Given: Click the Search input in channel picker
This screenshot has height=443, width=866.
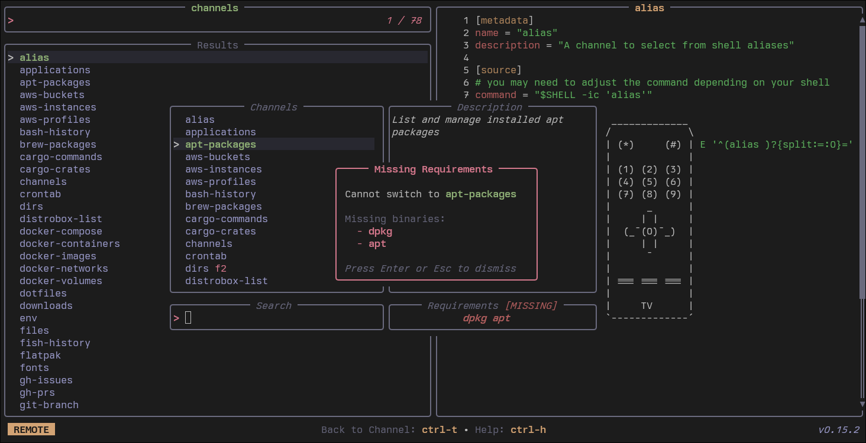Looking at the screenshot, I should coord(278,318).
